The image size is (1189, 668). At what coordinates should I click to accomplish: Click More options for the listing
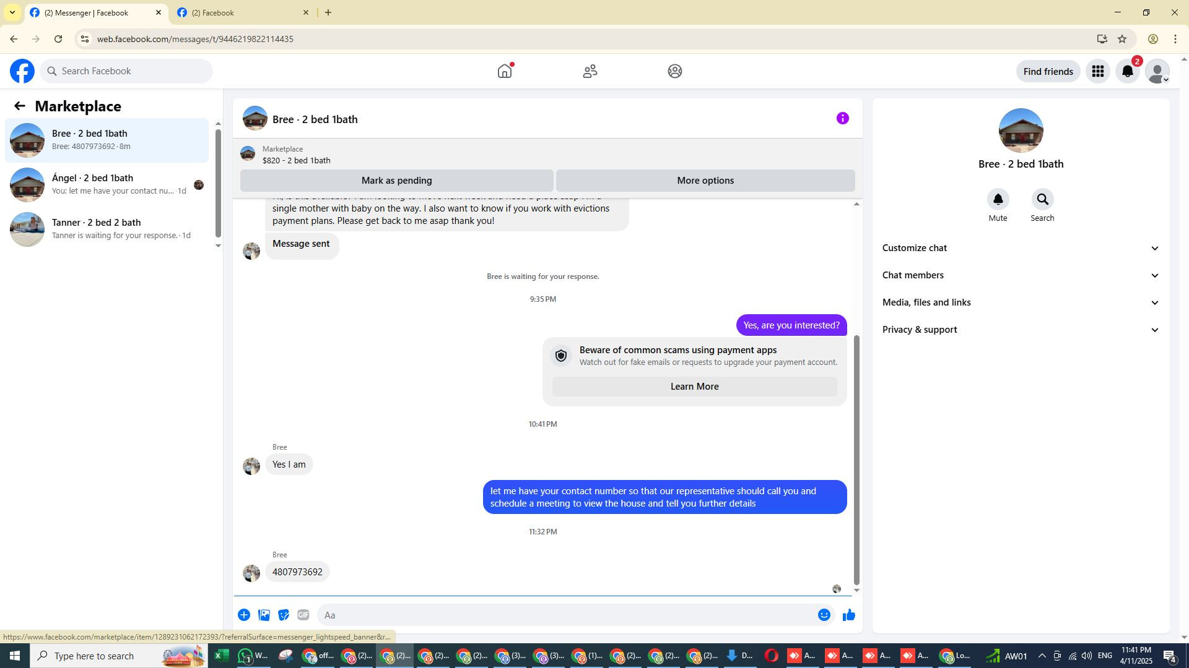(x=705, y=181)
